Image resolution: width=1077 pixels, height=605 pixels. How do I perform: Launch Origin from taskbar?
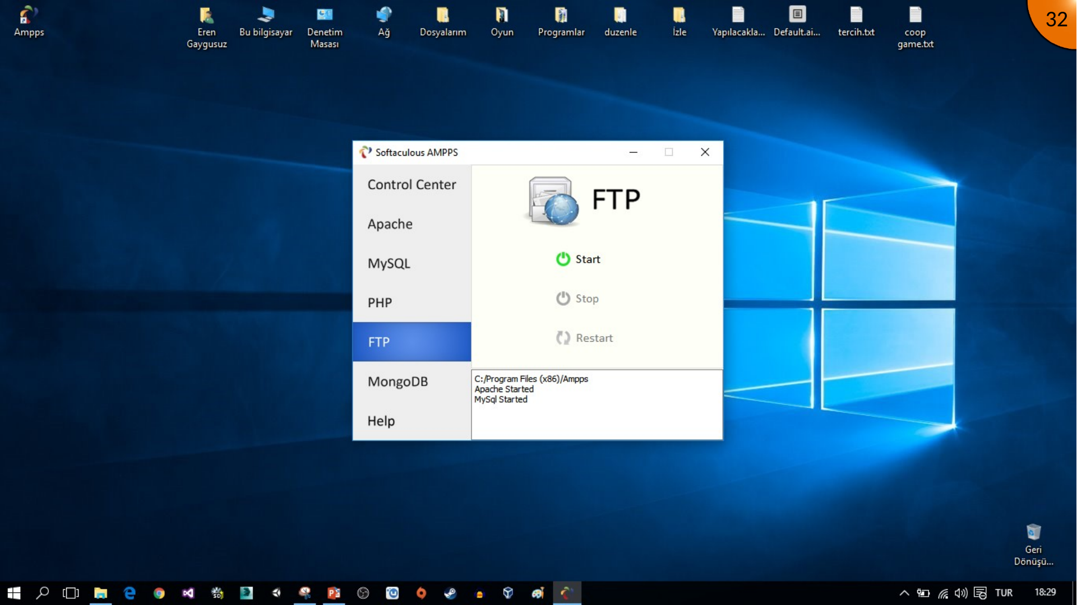tap(421, 593)
